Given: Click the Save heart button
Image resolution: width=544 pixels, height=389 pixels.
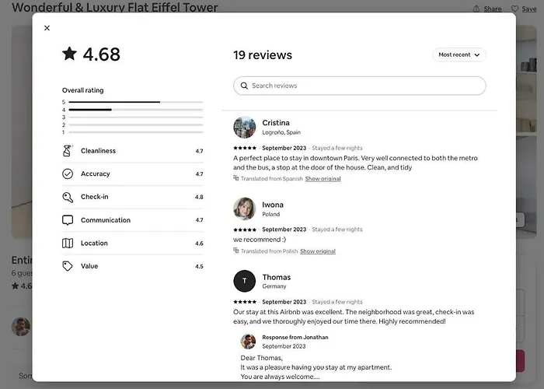Looking at the screenshot, I should 524,9.
